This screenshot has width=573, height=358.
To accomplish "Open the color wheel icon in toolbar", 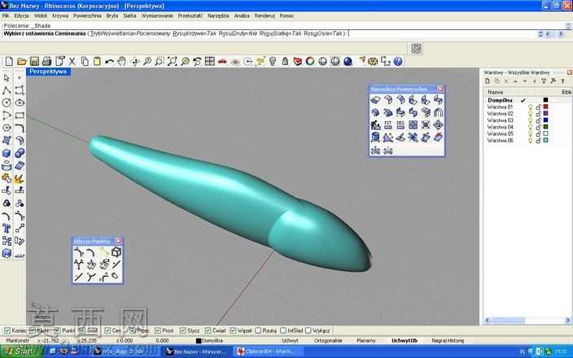I will pos(310,61).
